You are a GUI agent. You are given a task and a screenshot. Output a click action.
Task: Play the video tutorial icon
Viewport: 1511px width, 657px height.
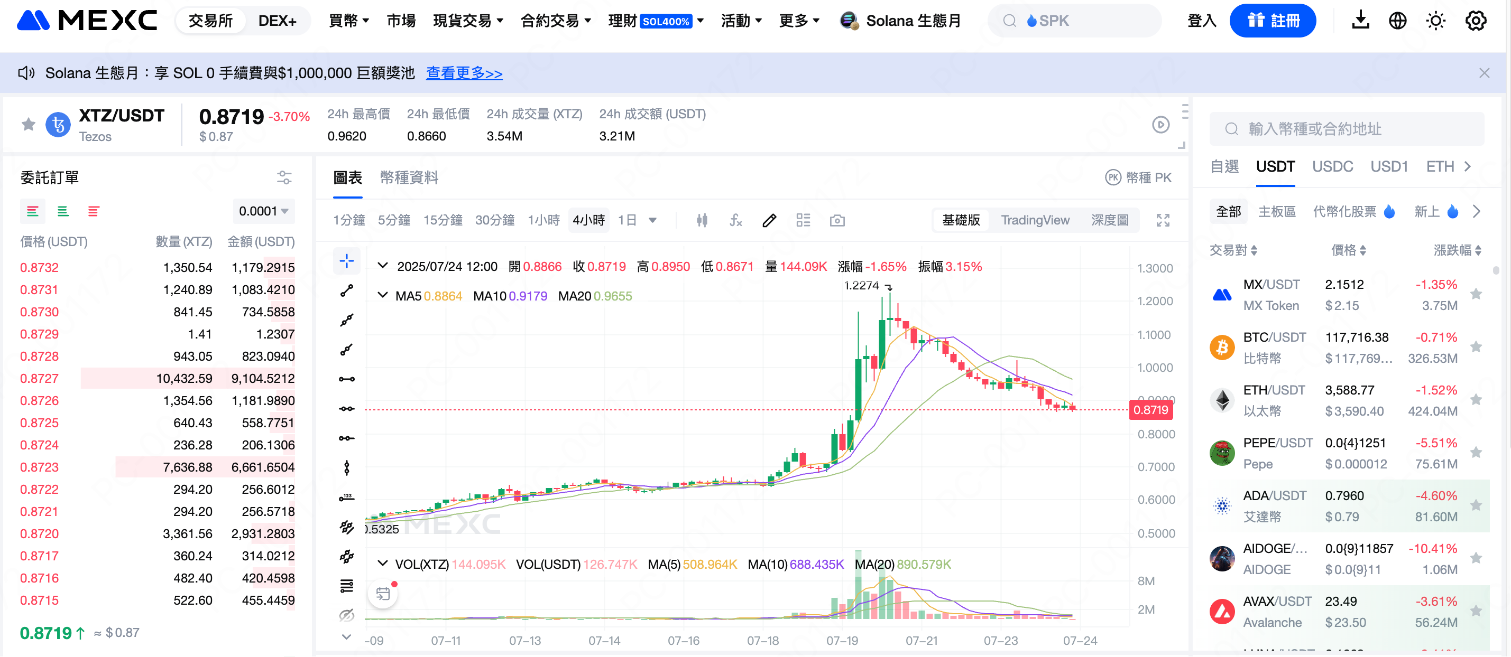point(1160,124)
